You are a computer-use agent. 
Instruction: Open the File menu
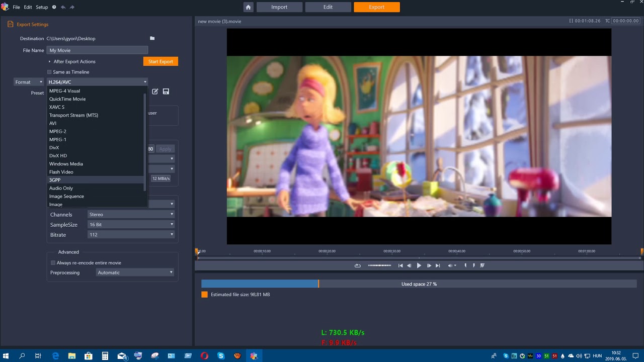click(16, 7)
